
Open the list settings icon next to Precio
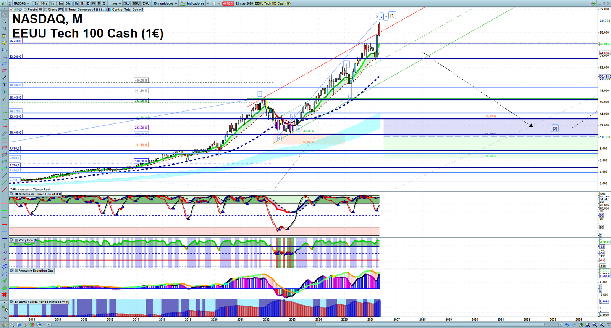pyautogui.click(x=40, y=10)
